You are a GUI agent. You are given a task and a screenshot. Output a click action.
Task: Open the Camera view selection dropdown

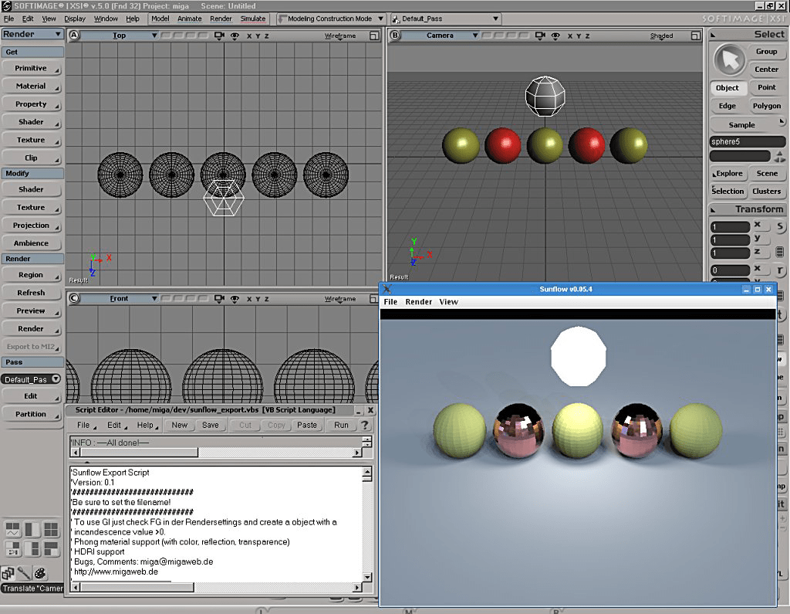click(x=441, y=36)
